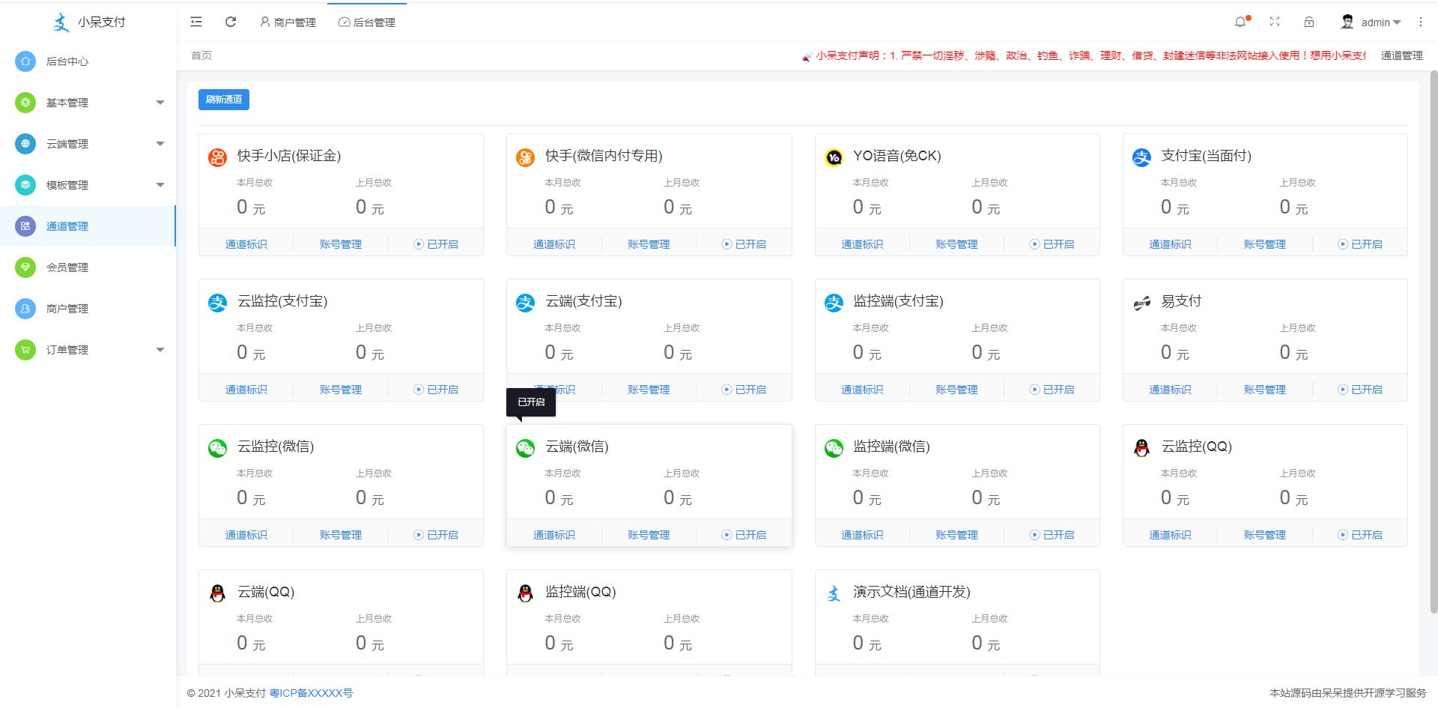Image resolution: width=1438 pixels, height=708 pixels.
Task: Open 账号管理 for 云端(微信)
Action: click(x=649, y=535)
